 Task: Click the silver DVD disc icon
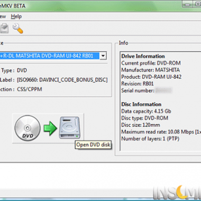[x=28, y=128]
